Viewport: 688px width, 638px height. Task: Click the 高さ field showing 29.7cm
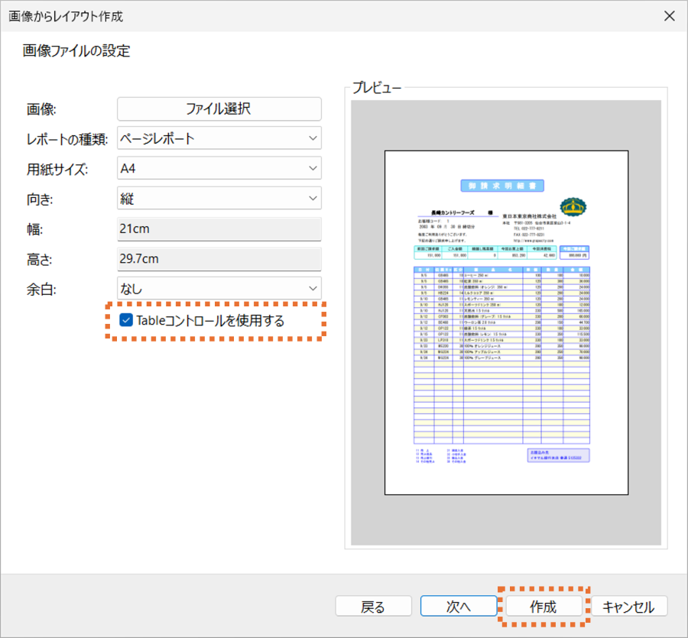point(219,258)
